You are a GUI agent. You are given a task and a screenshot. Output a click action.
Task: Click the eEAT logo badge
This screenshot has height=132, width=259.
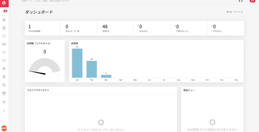tap(4, 128)
